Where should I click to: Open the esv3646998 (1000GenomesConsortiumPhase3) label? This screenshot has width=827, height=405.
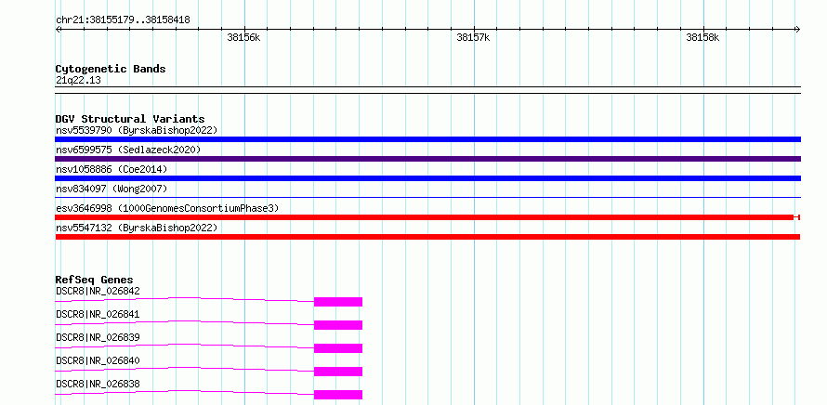pyautogui.click(x=167, y=208)
